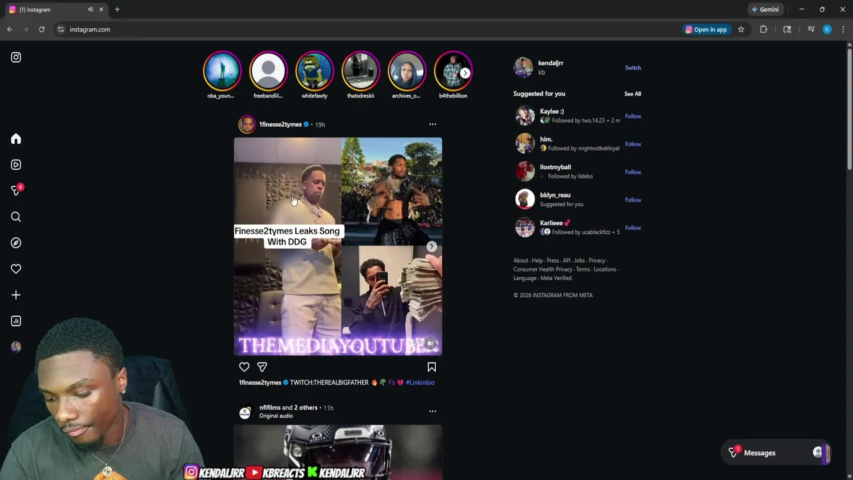The width and height of the screenshot is (853, 480).
Task: Go to the next slide in the post carousel
Action: point(432,247)
